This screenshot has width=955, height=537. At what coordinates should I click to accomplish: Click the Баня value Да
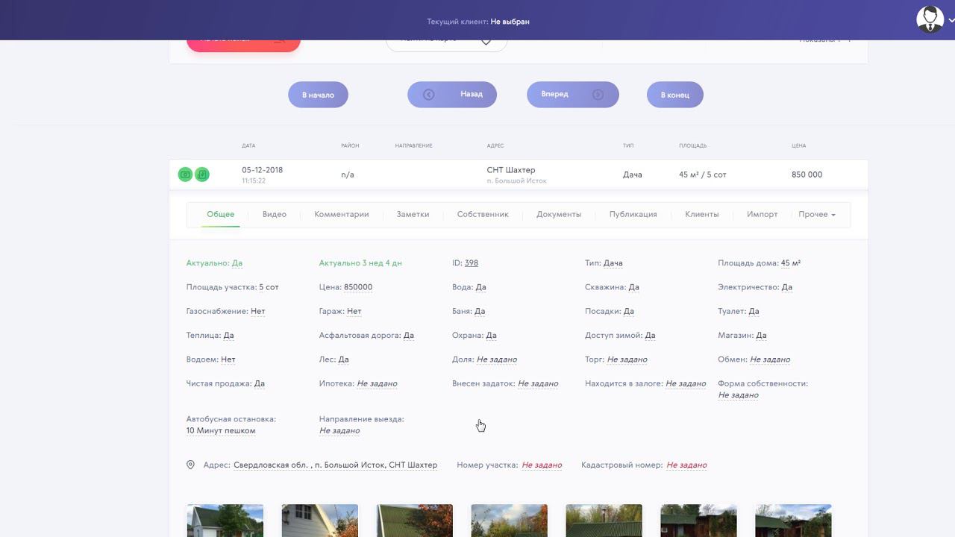[x=480, y=311]
